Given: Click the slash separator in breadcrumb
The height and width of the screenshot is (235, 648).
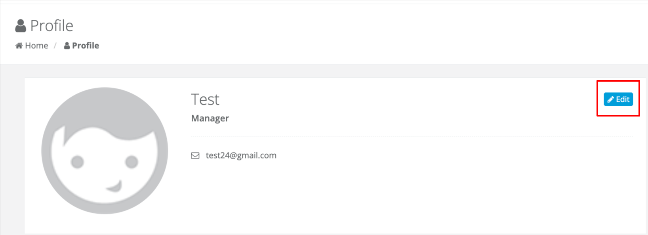Looking at the screenshot, I should tap(55, 46).
